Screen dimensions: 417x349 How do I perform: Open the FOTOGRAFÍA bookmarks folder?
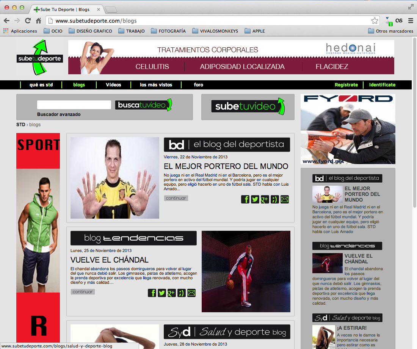coord(168,31)
